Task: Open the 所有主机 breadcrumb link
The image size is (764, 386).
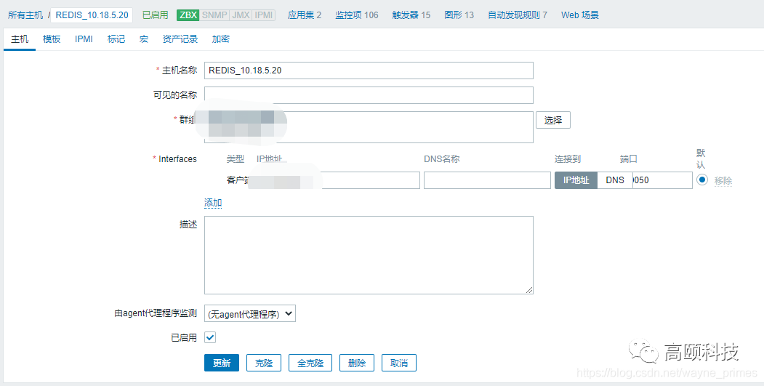Action: pyautogui.click(x=25, y=15)
